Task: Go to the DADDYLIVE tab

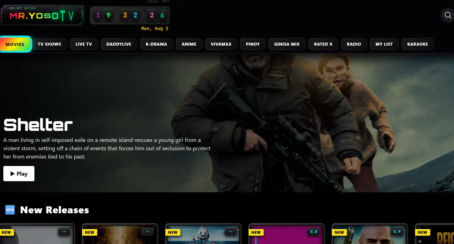Action: pos(119,44)
